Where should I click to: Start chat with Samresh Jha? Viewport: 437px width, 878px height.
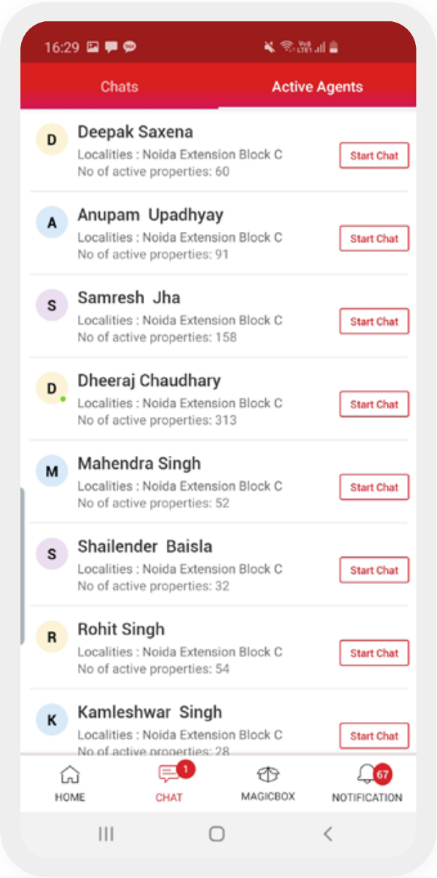tap(374, 322)
